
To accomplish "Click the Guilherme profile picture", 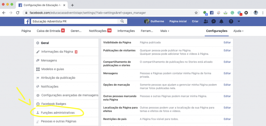I will 147,21.
